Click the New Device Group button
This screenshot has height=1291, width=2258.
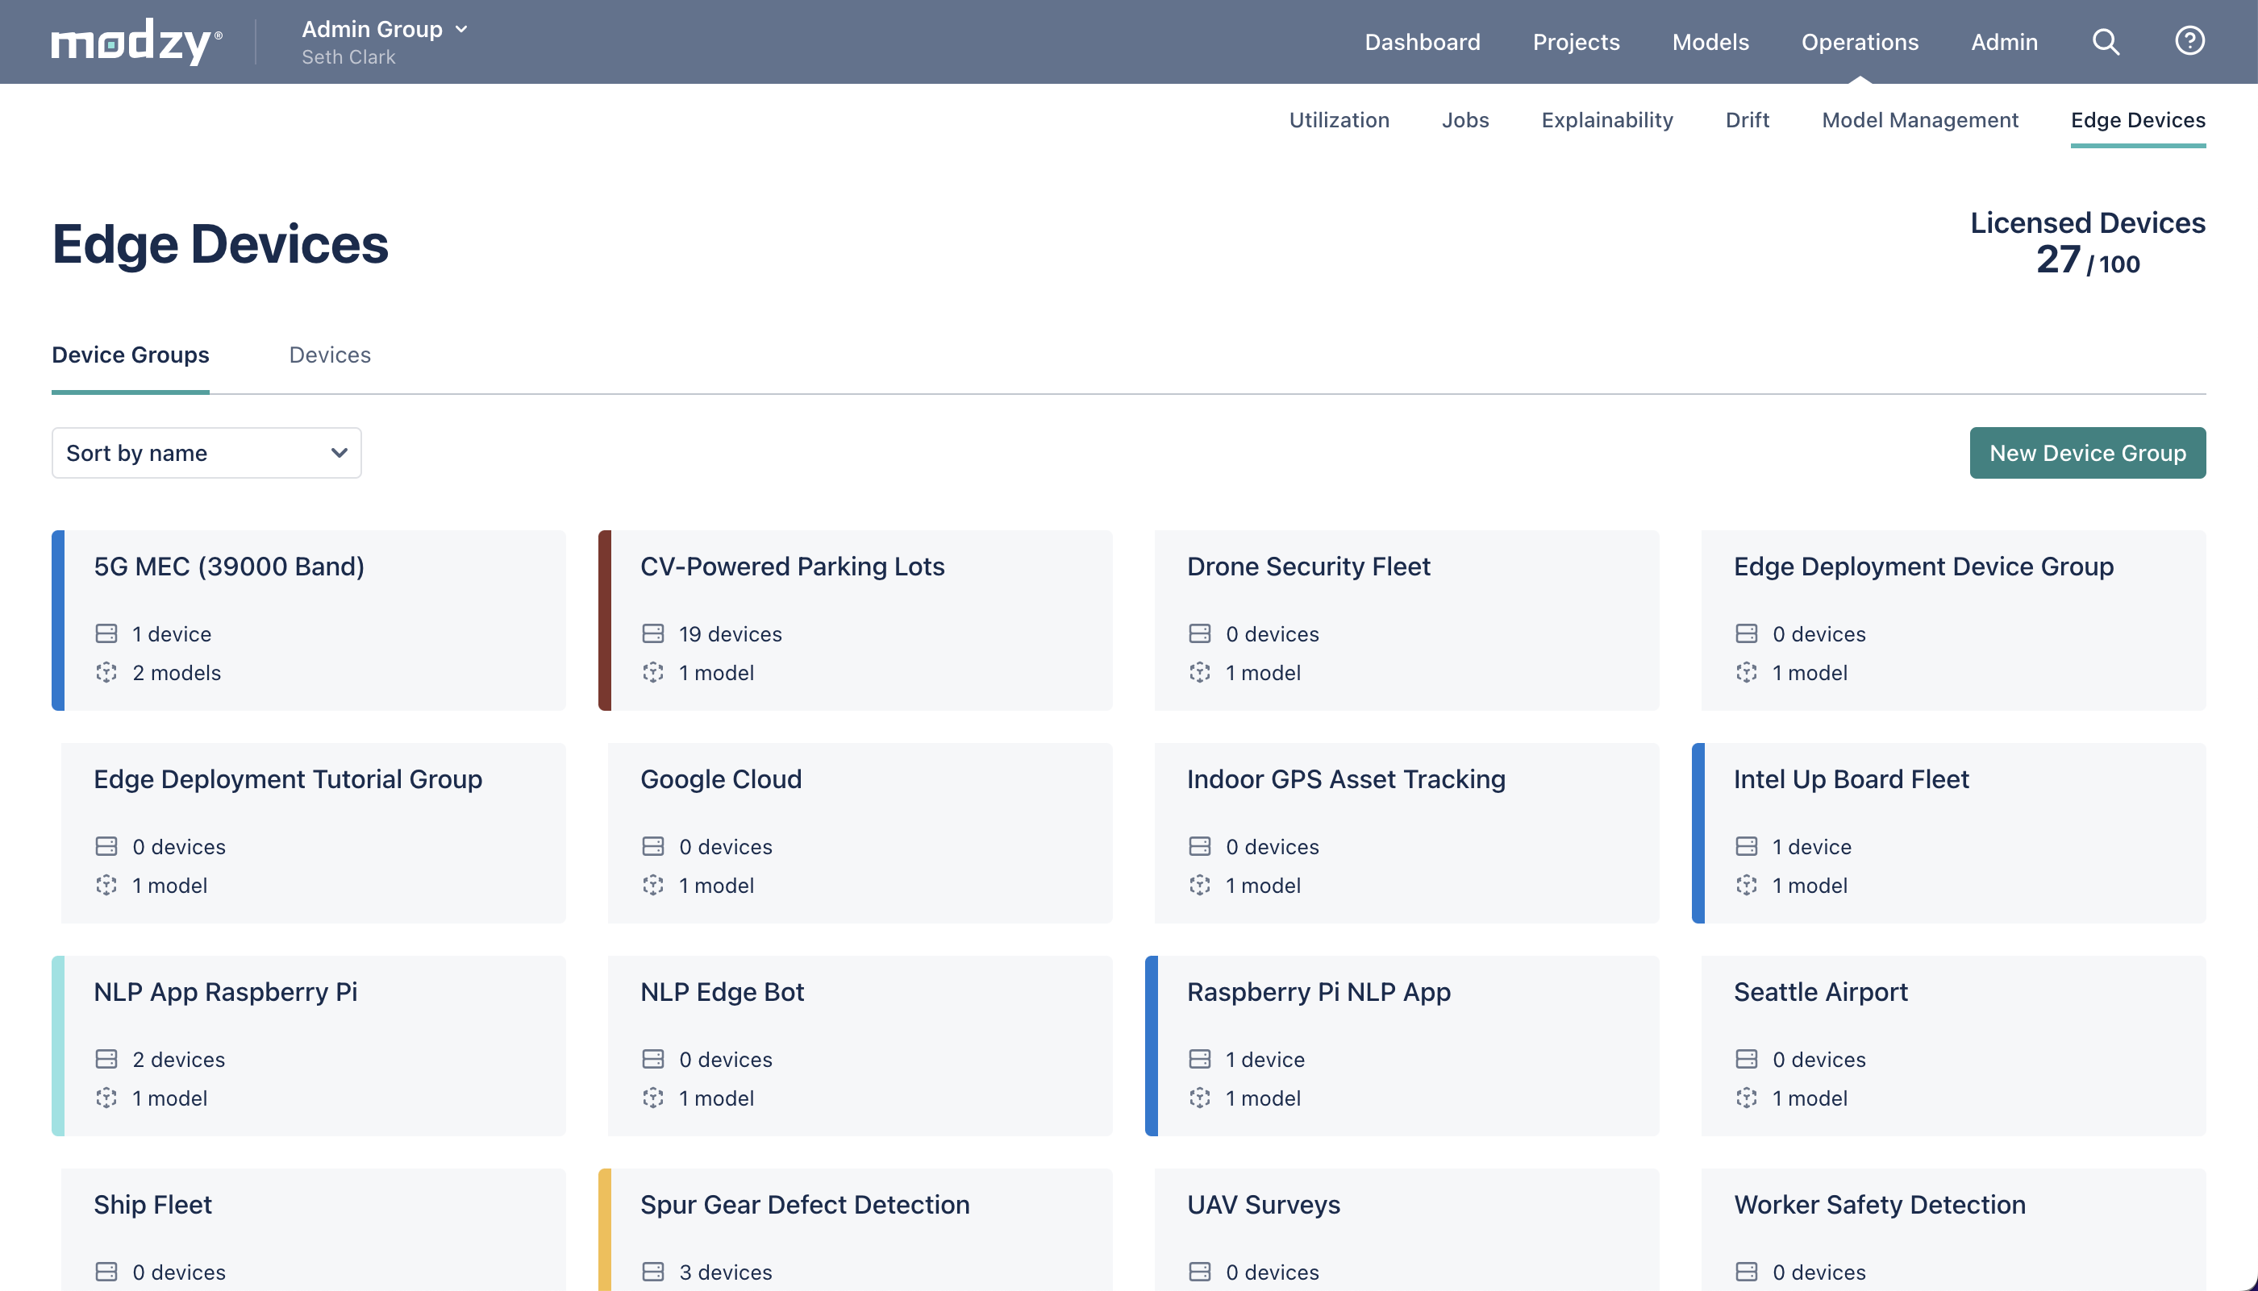click(2087, 453)
